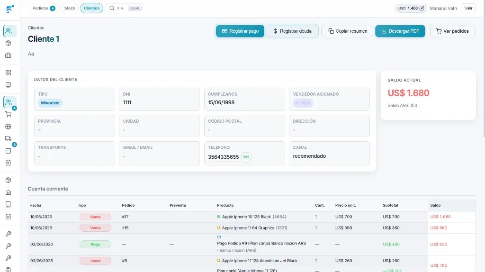Click the 'Ir a' quick search field
Screen dimensions: 485x272
[x=125, y=8]
